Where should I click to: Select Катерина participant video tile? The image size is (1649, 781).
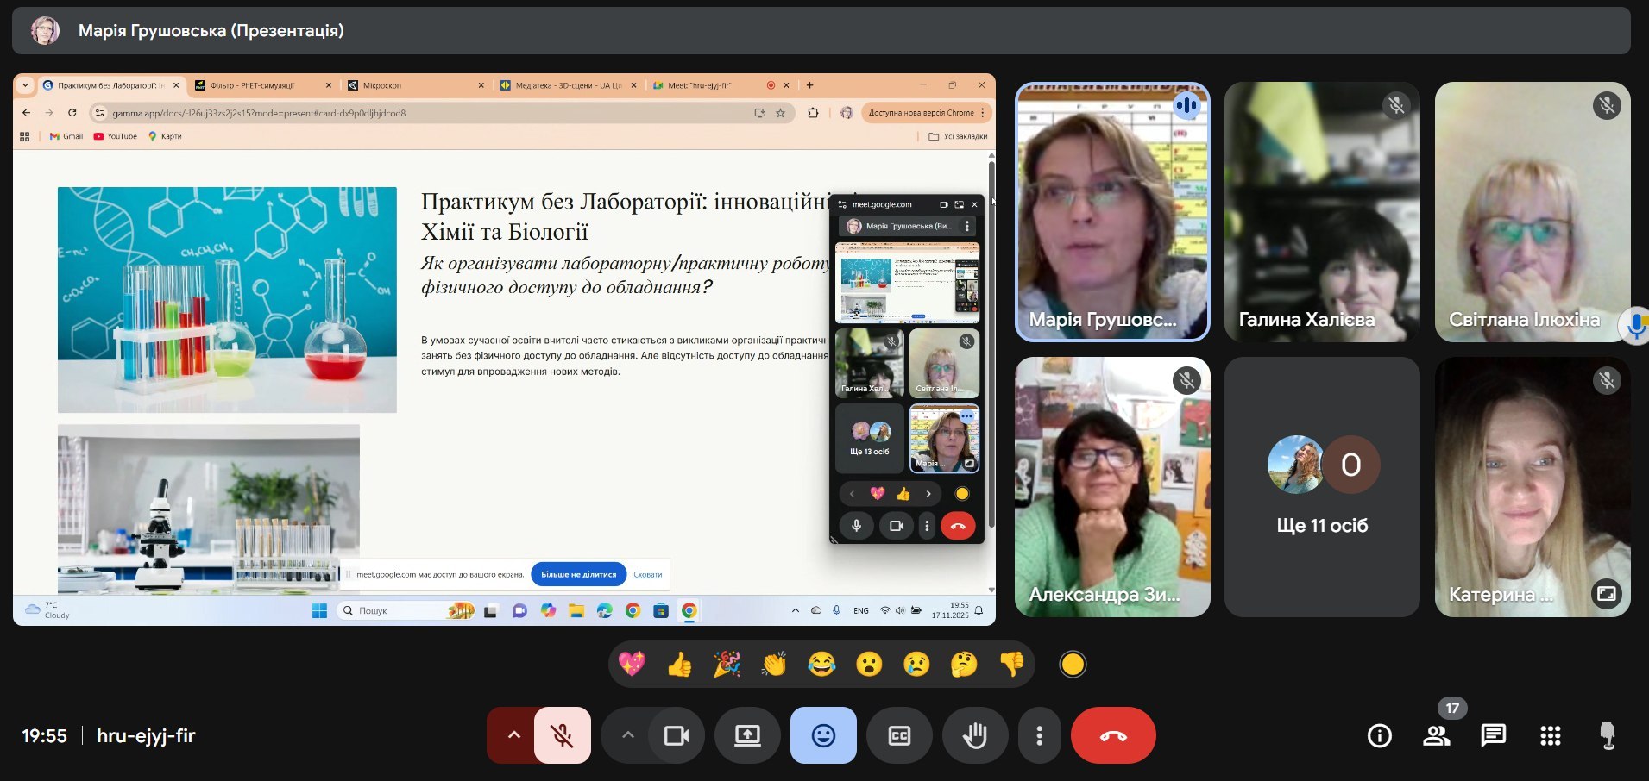point(1532,487)
